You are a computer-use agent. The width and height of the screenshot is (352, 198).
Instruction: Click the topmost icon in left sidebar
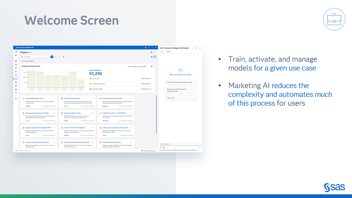[x=16, y=52]
